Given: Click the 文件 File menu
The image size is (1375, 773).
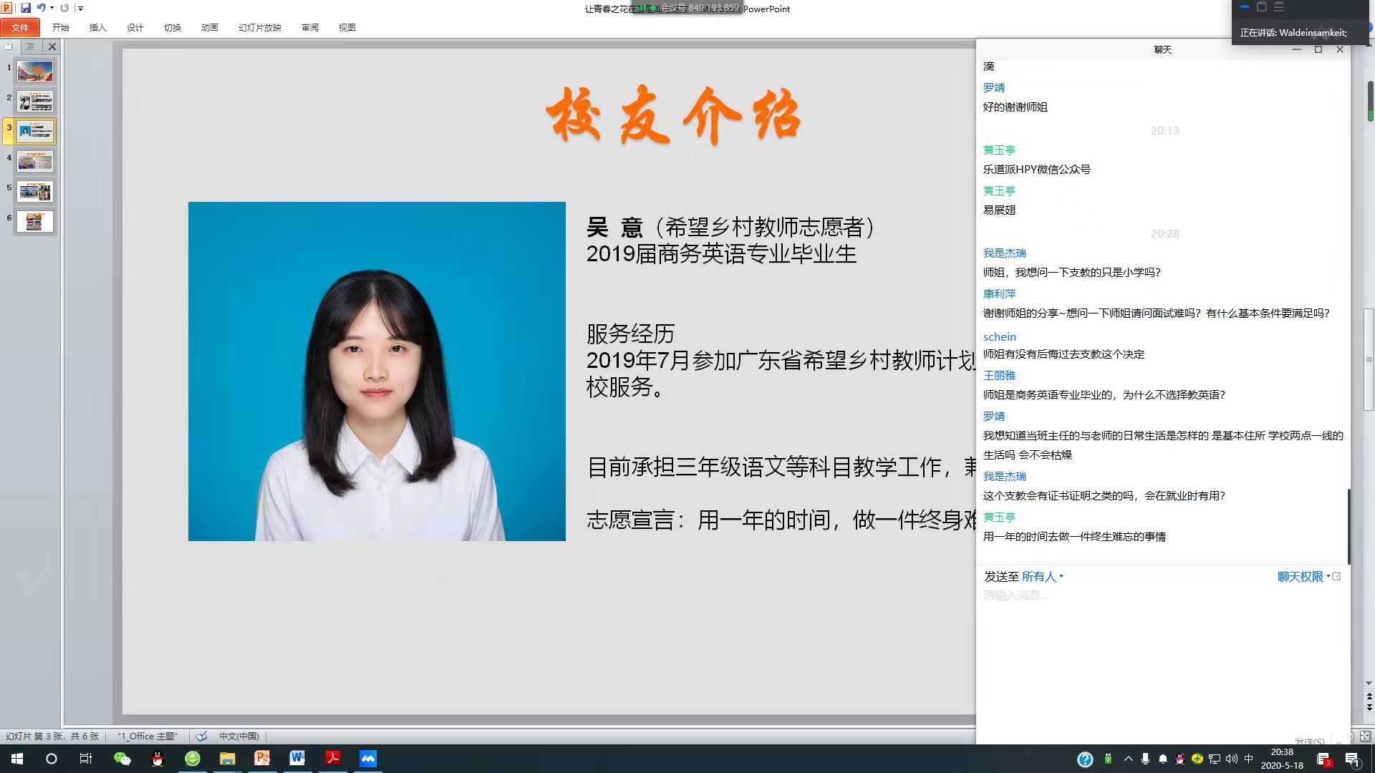Looking at the screenshot, I should point(20,27).
